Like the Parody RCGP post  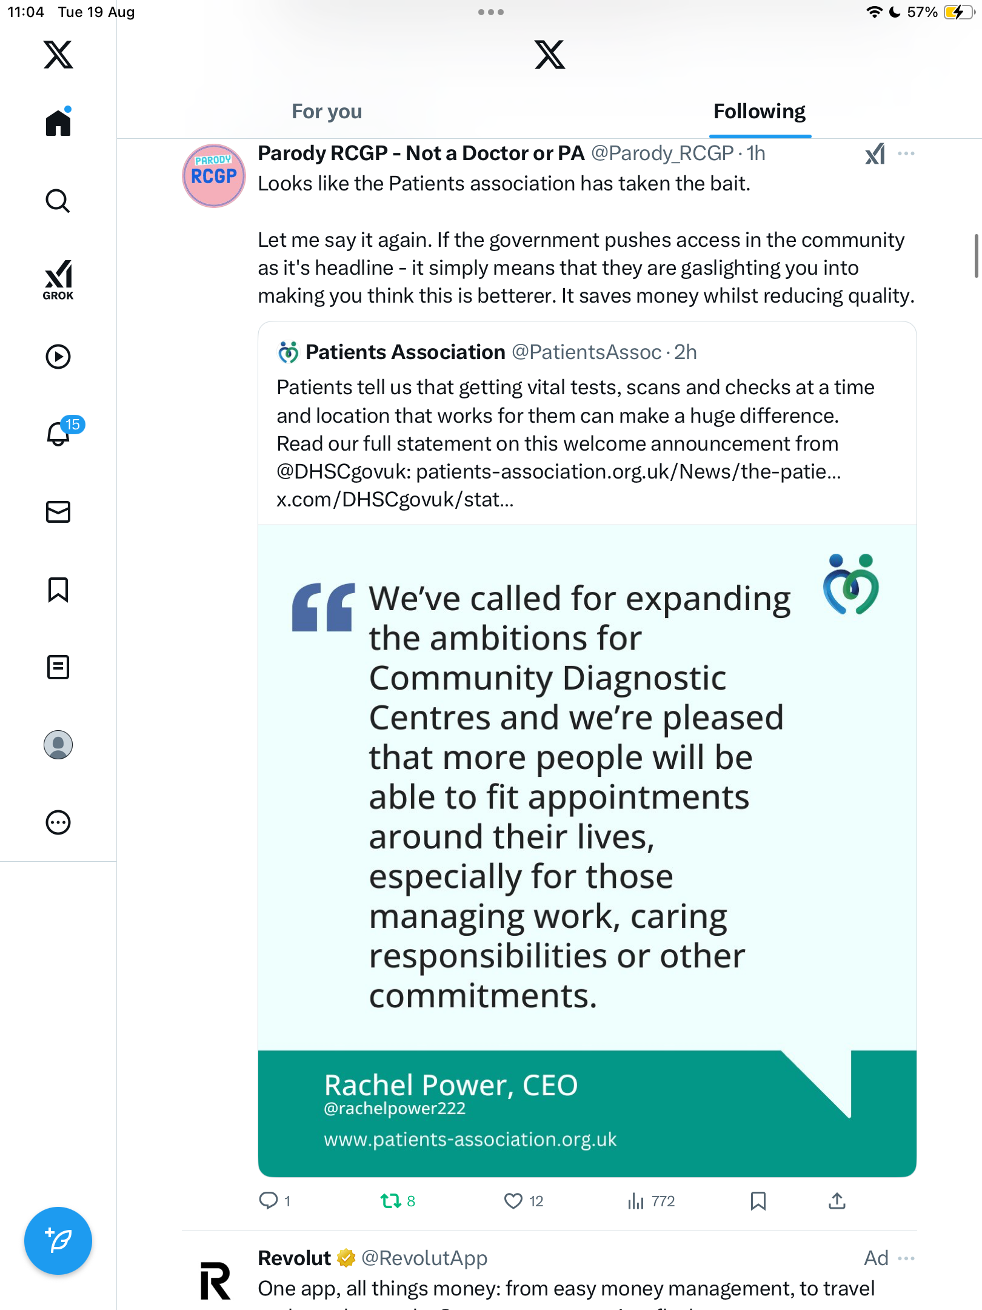coord(524,1201)
